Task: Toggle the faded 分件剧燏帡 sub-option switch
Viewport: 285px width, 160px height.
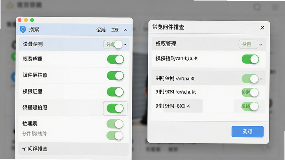Action: point(115,136)
